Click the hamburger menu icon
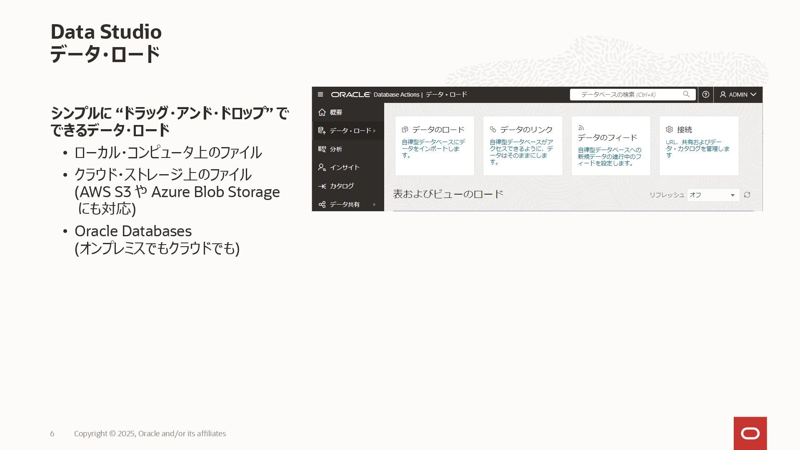Image resolution: width=800 pixels, height=450 pixels. [x=320, y=95]
